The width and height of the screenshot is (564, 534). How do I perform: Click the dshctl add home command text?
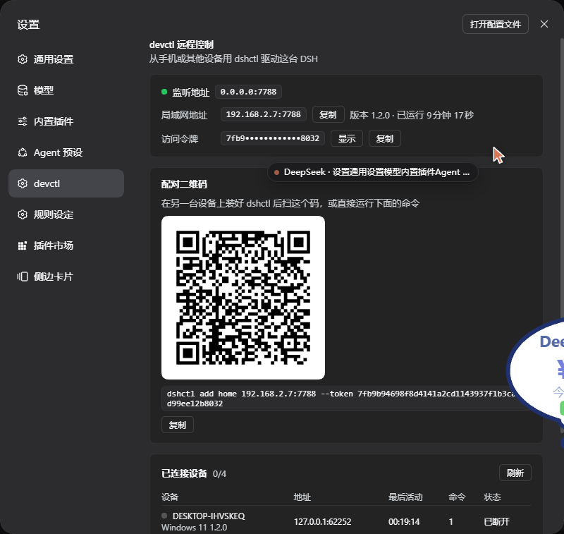(342, 399)
